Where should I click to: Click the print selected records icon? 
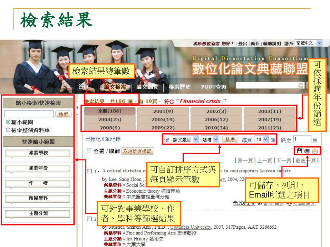(307, 151)
